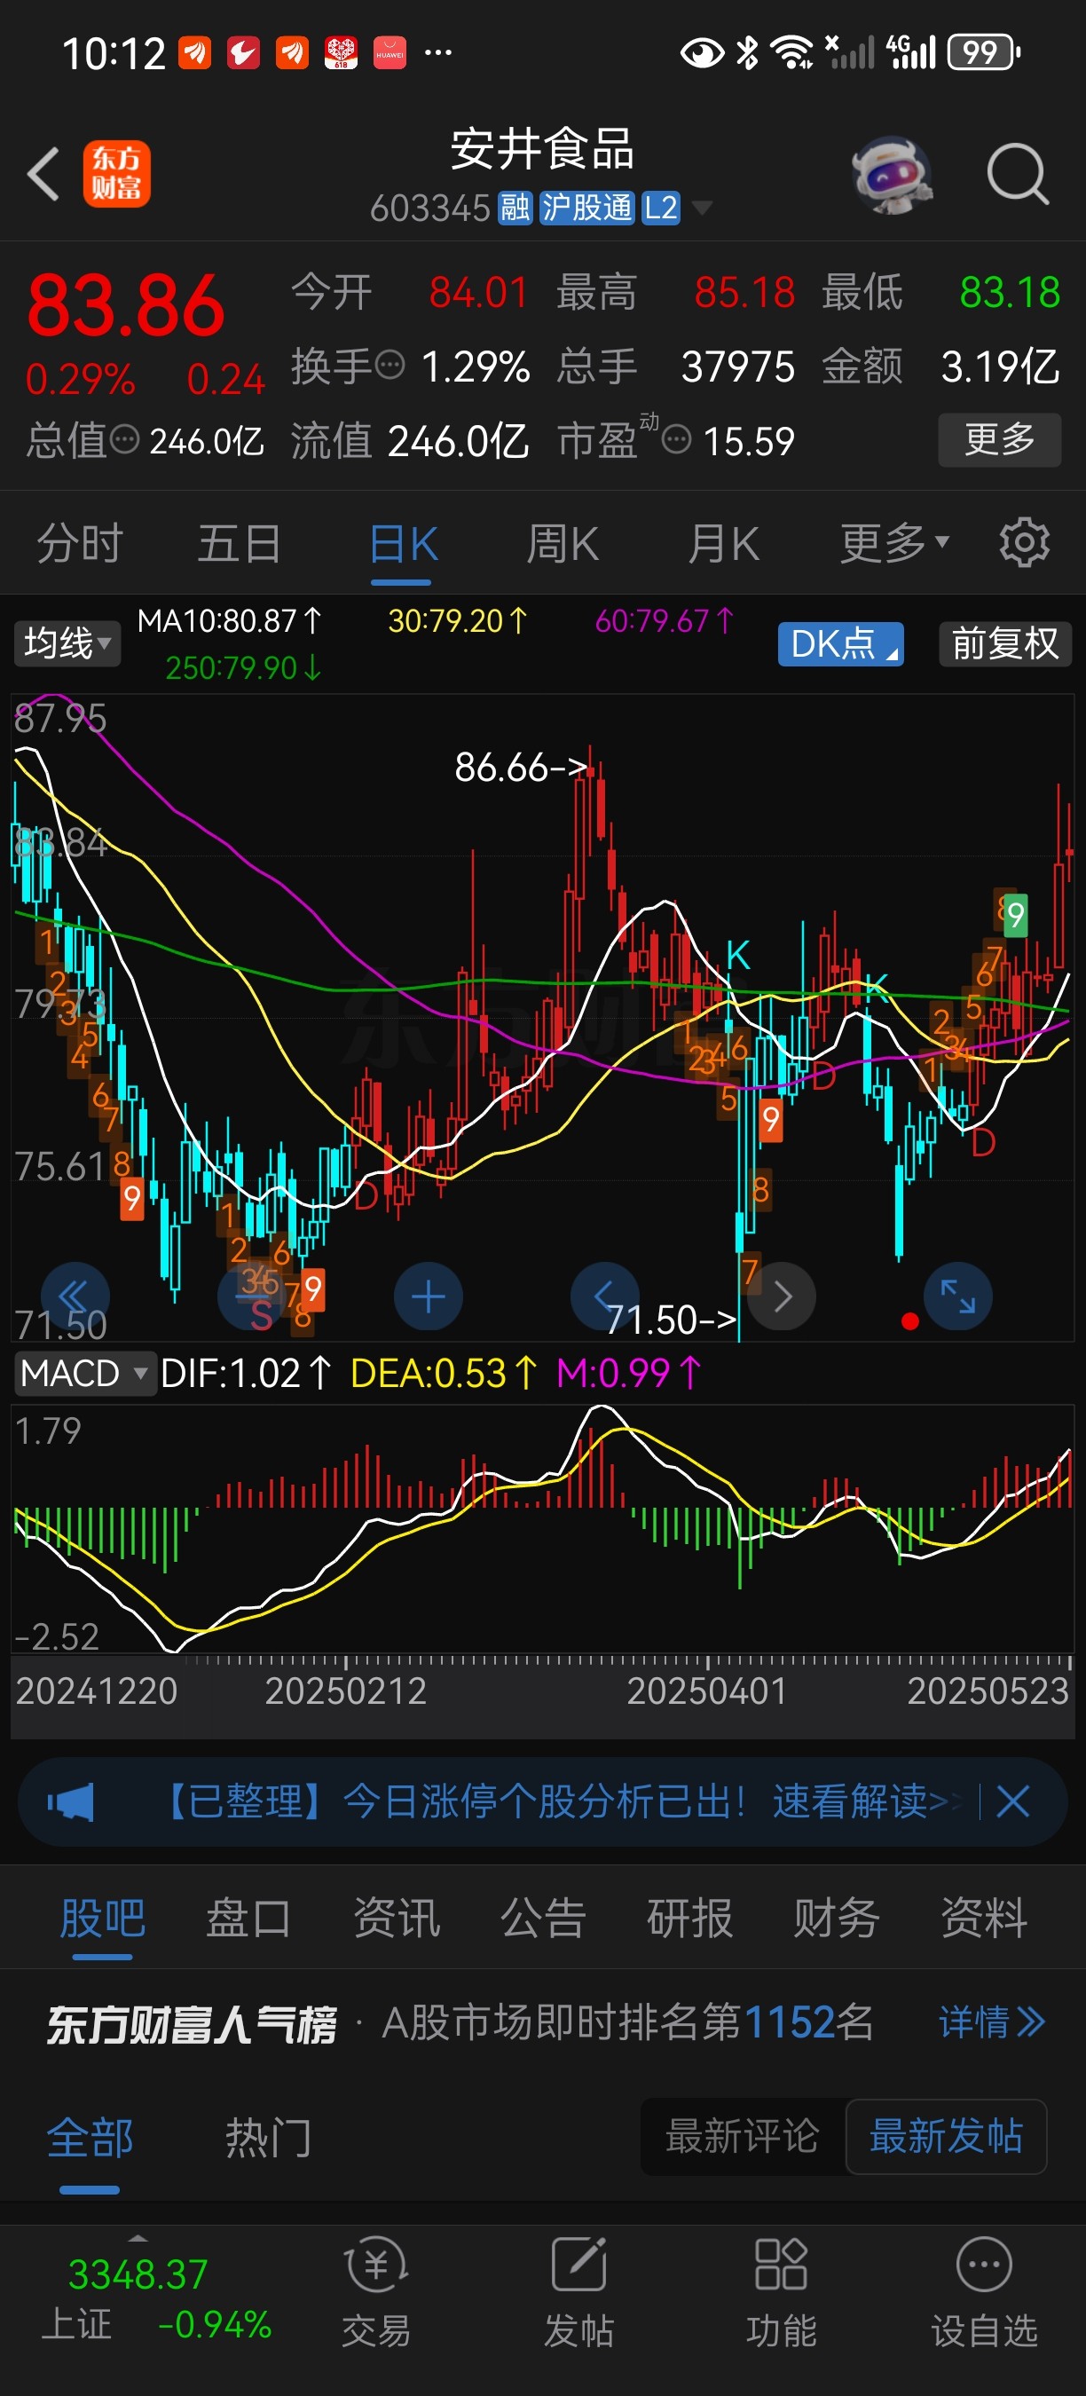Image resolution: width=1086 pixels, height=2396 pixels.
Task: Tap the info icon beside 总值
Action: click(124, 439)
